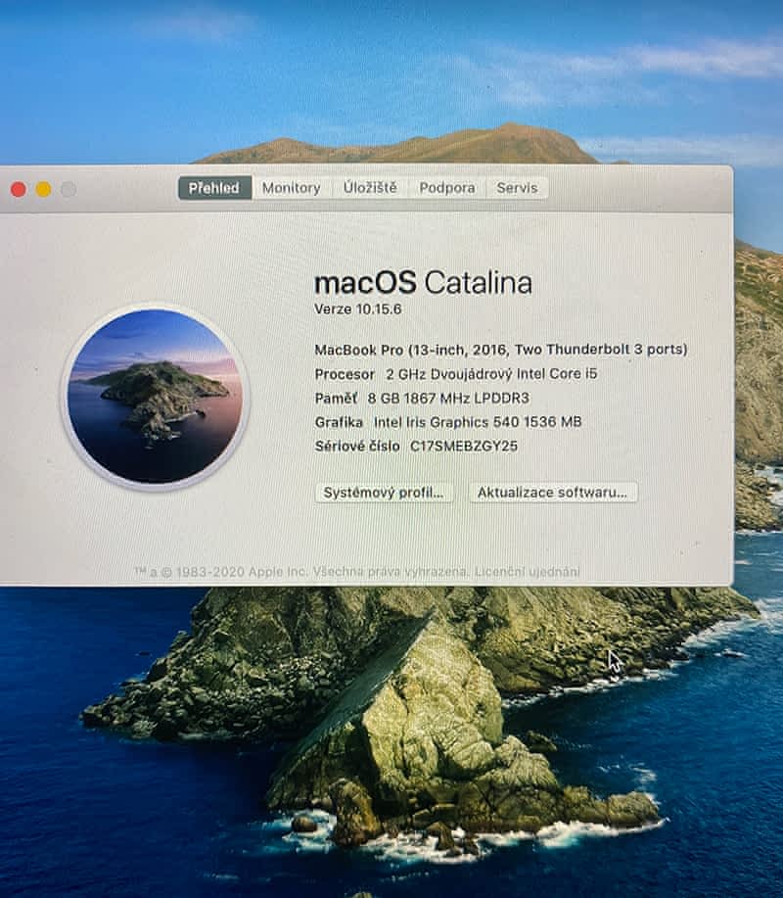The height and width of the screenshot is (898, 783).
Task: Click the serial number C17SMEBZGY25
Action: (x=464, y=447)
